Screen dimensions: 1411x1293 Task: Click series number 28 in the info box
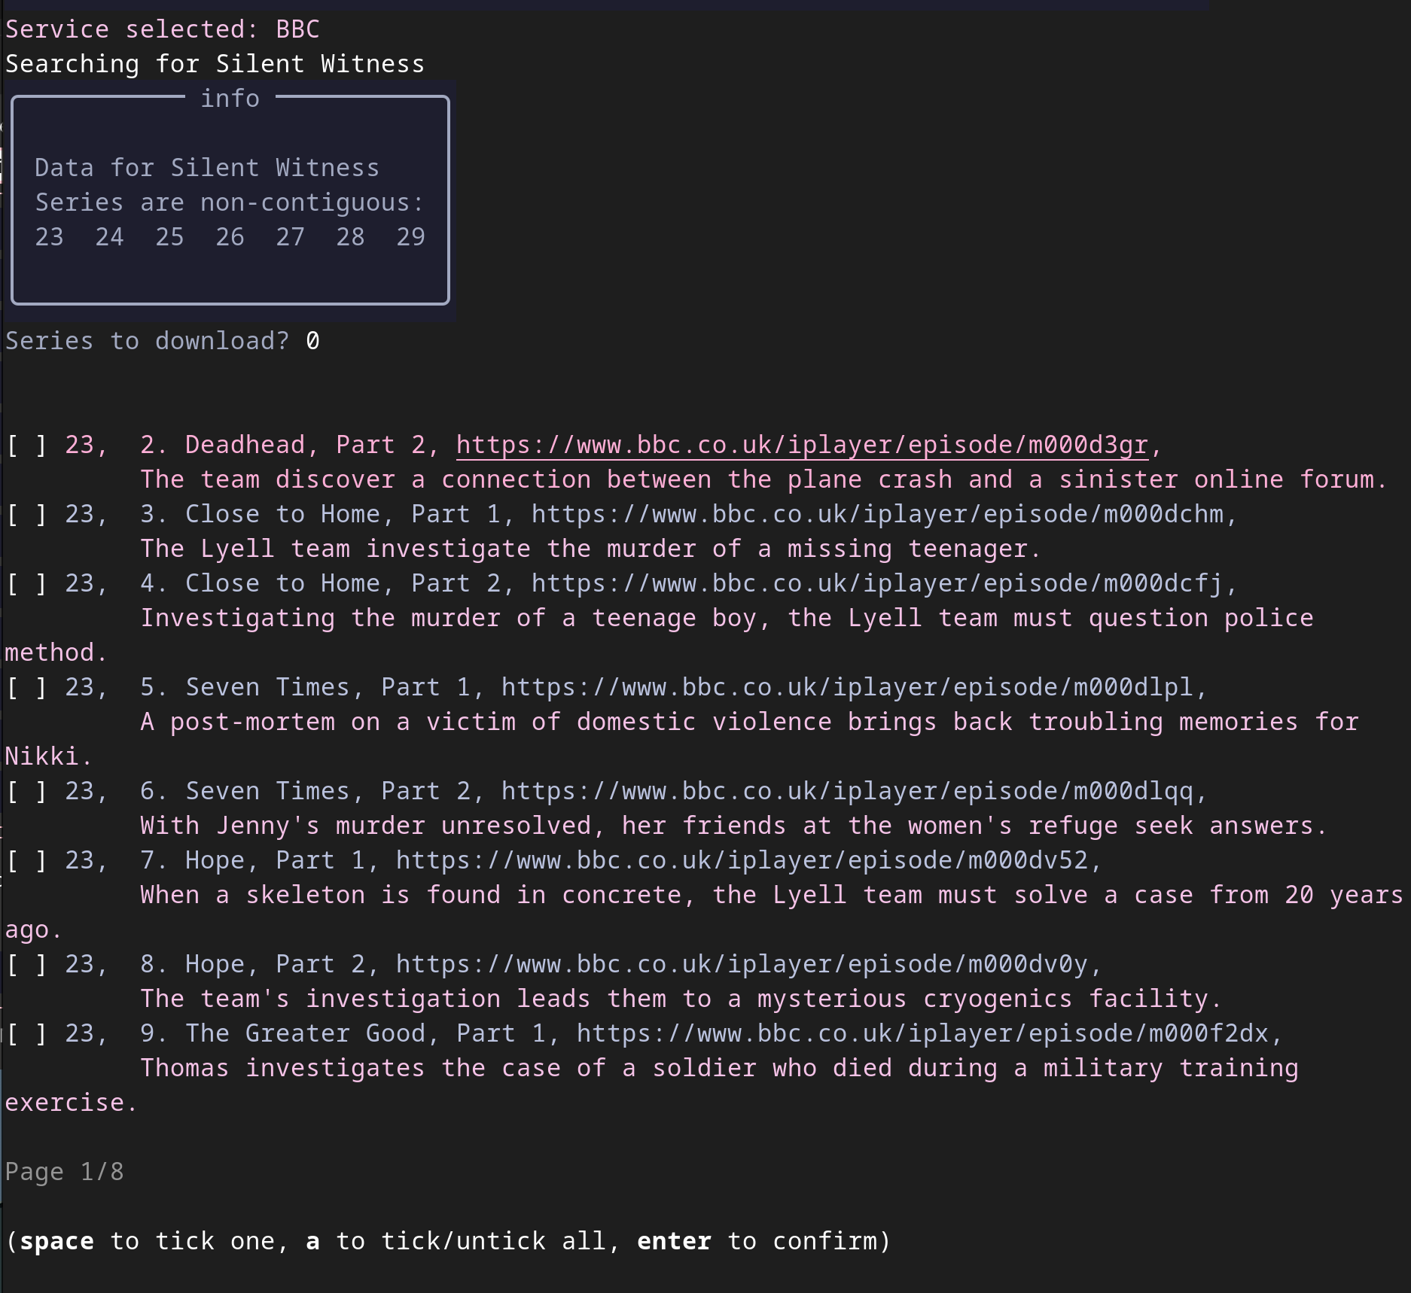[350, 237]
